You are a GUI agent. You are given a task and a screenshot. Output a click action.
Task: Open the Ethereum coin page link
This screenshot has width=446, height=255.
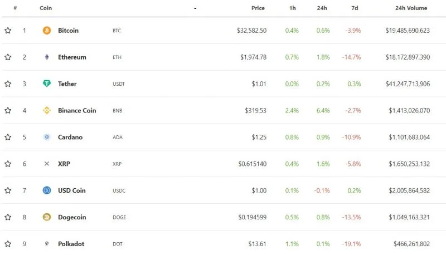(72, 57)
